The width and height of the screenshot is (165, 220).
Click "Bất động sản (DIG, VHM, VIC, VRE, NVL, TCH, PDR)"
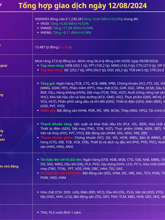point(121,173)
